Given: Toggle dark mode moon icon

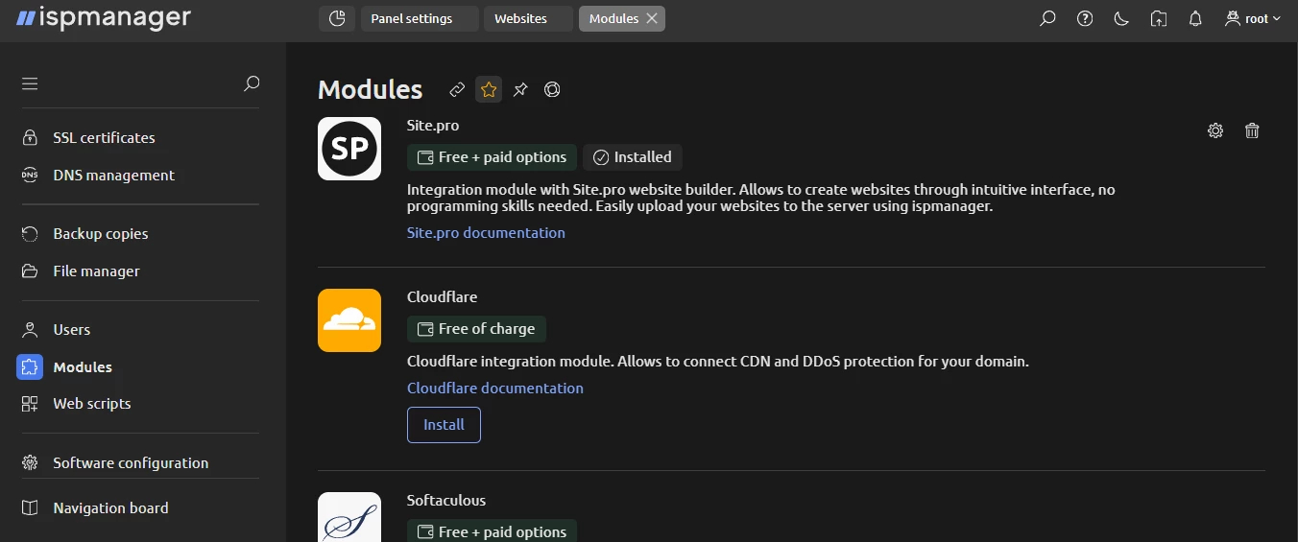Looking at the screenshot, I should pyautogui.click(x=1121, y=18).
